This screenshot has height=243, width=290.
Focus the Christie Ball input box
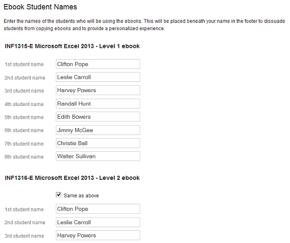(x=98, y=143)
